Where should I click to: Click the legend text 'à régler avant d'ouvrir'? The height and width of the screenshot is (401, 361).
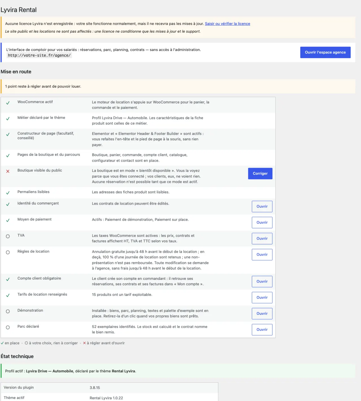(x=106, y=343)
